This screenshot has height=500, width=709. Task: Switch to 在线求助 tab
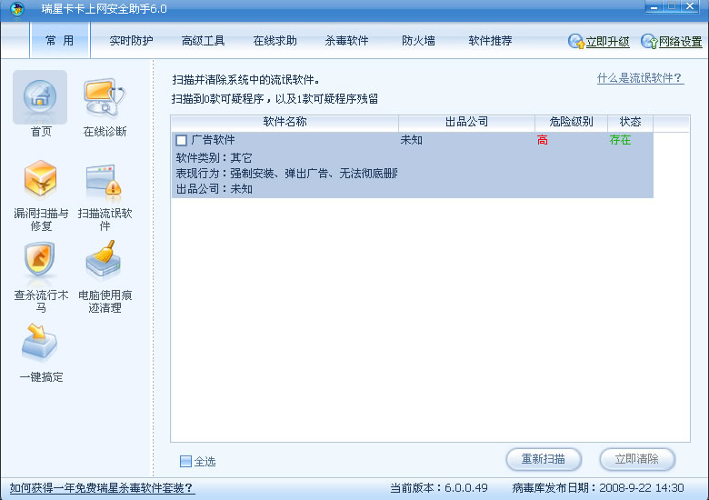click(275, 41)
